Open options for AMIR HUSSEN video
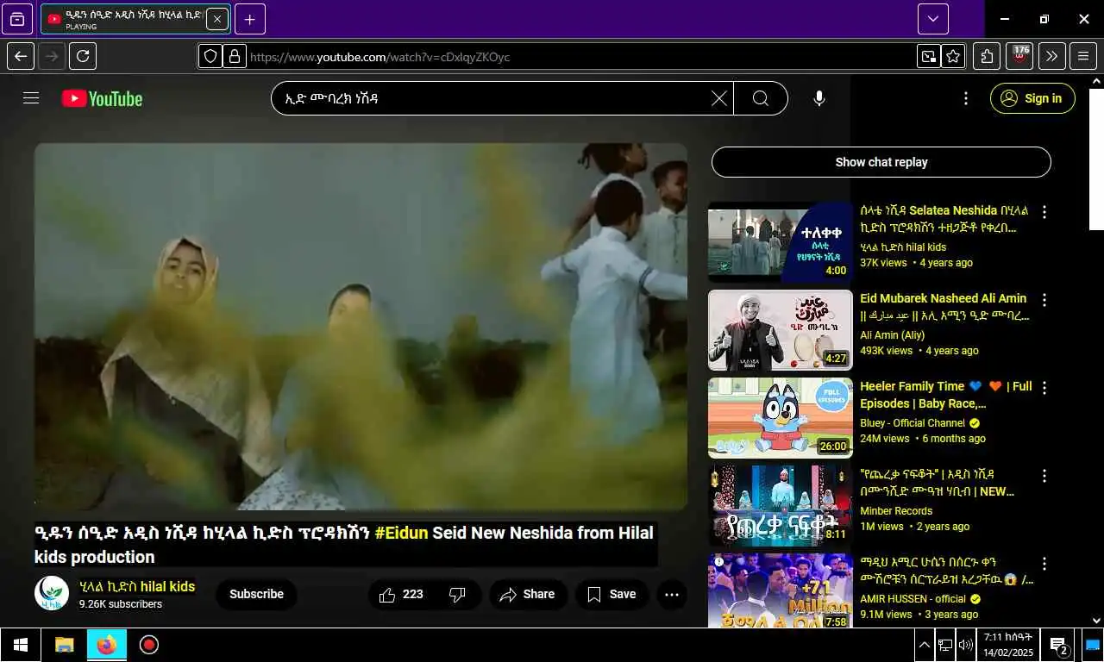The image size is (1104, 662). pyautogui.click(x=1044, y=564)
